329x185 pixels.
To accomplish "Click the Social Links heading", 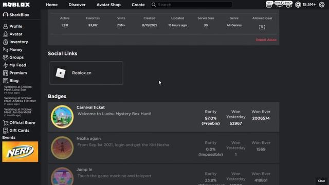I will 62,53.
